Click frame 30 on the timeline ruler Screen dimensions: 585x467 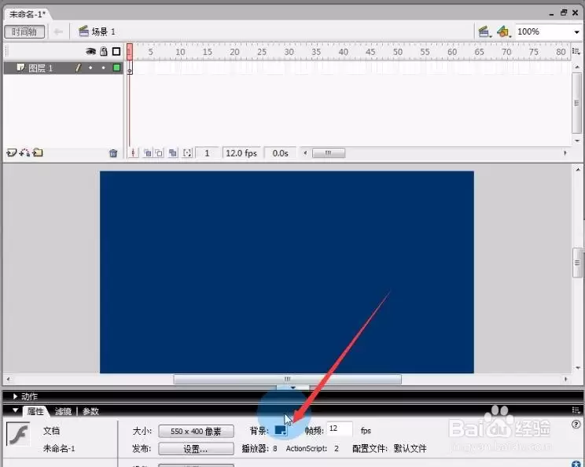click(x=289, y=52)
